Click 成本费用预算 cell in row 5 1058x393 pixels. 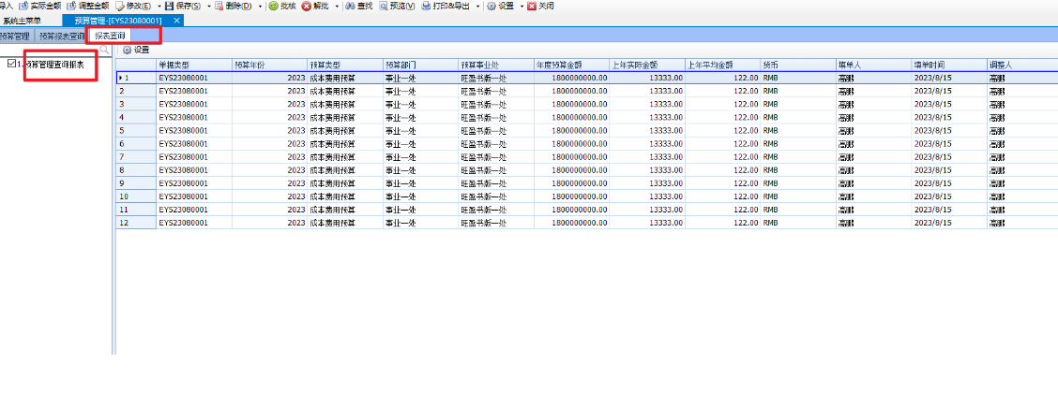click(x=345, y=131)
